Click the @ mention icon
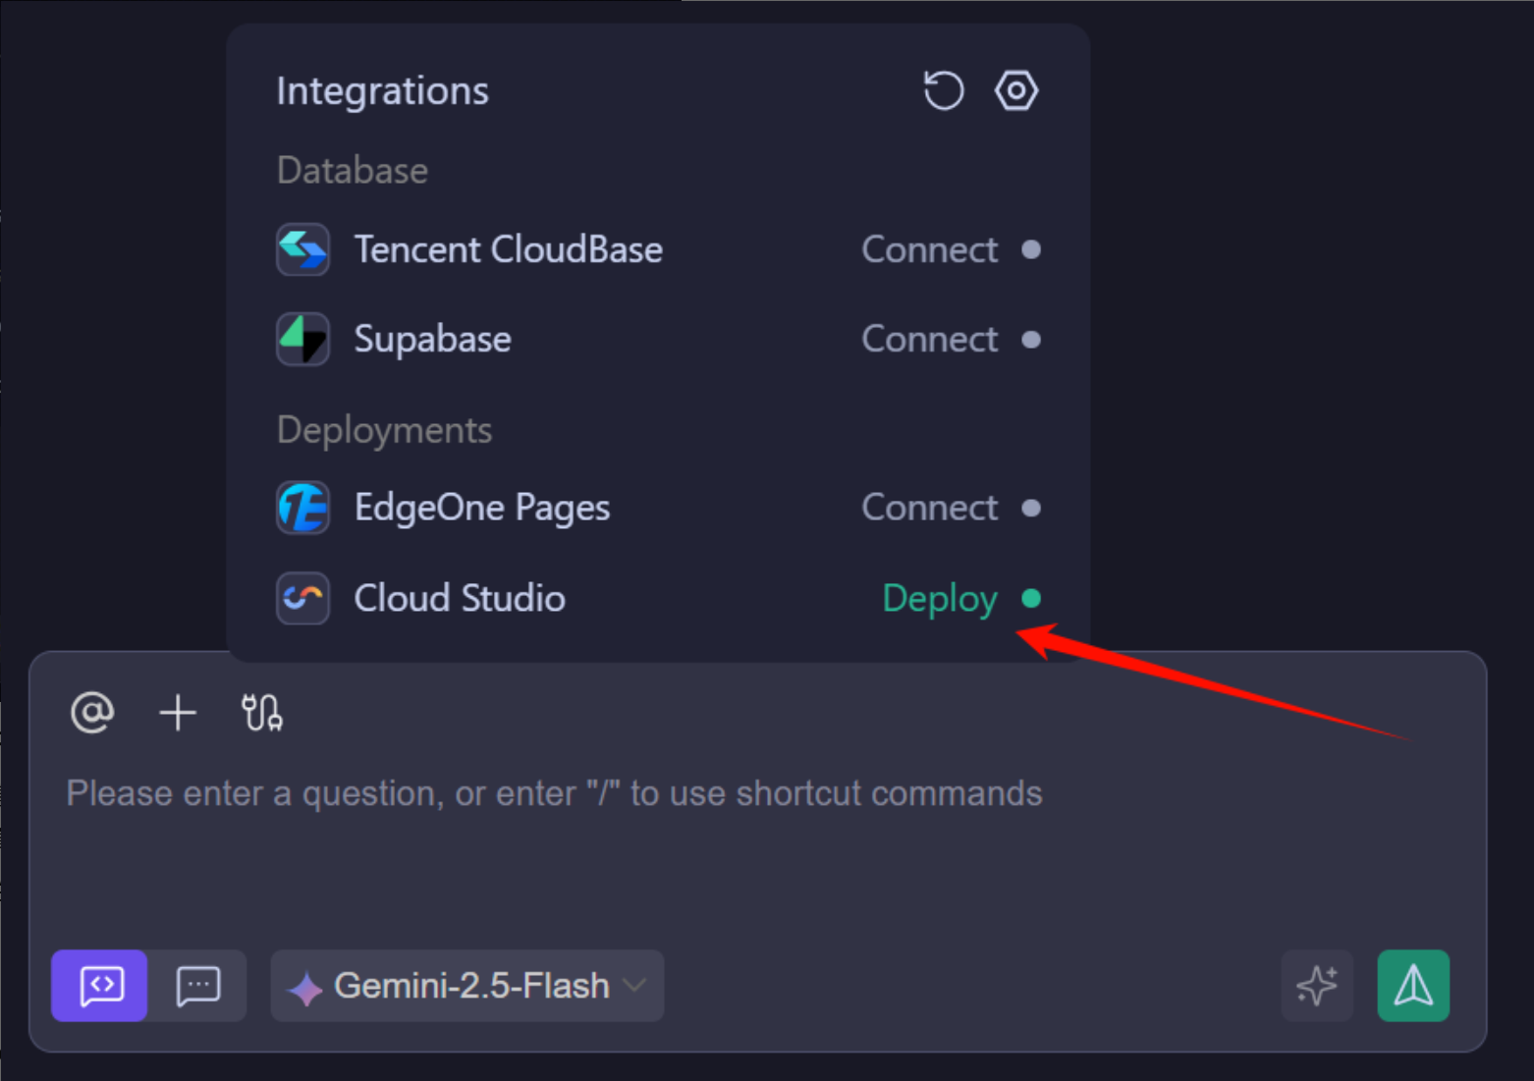The width and height of the screenshot is (1534, 1081). coord(92,712)
